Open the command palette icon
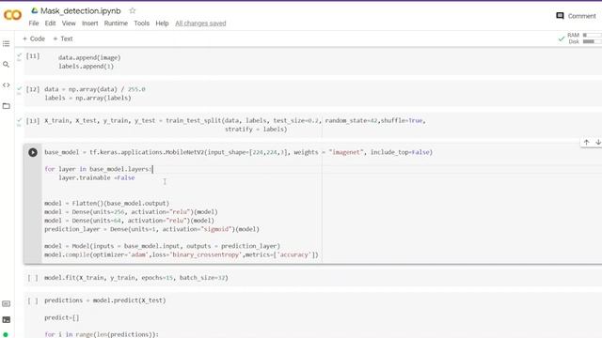Viewport: 602px width, 338px height. click(x=7, y=303)
